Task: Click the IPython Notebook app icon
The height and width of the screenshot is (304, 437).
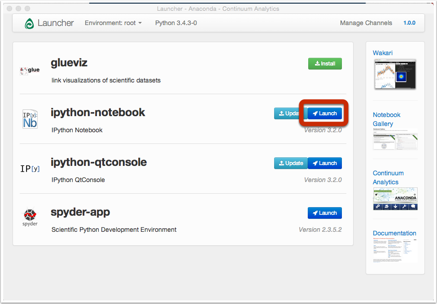Action: (x=30, y=119)
